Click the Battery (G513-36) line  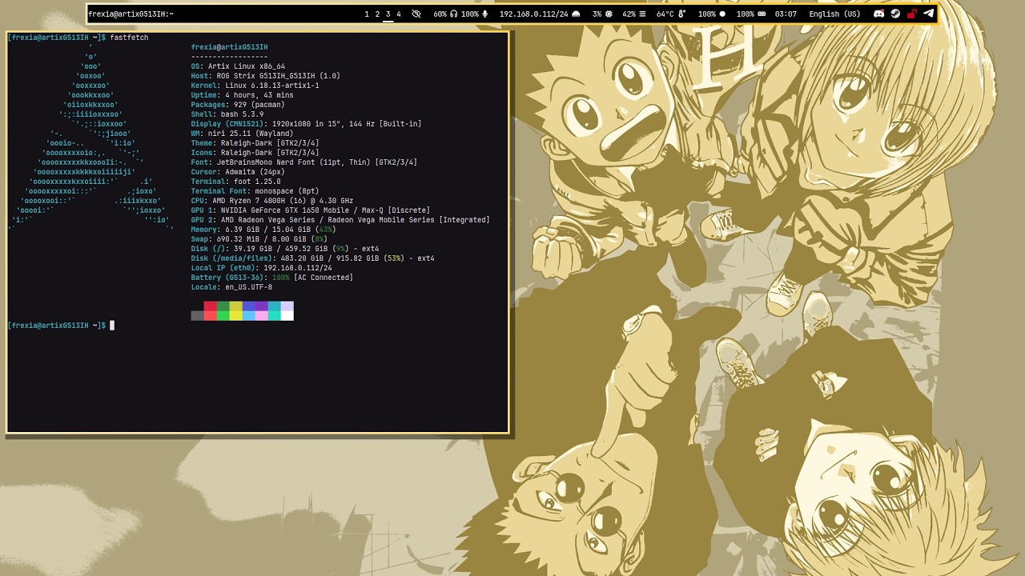272,278
